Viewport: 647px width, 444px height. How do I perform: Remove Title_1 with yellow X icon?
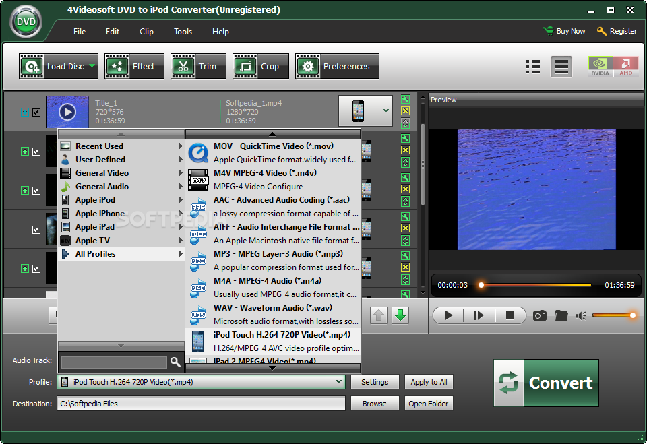point(405,110)
